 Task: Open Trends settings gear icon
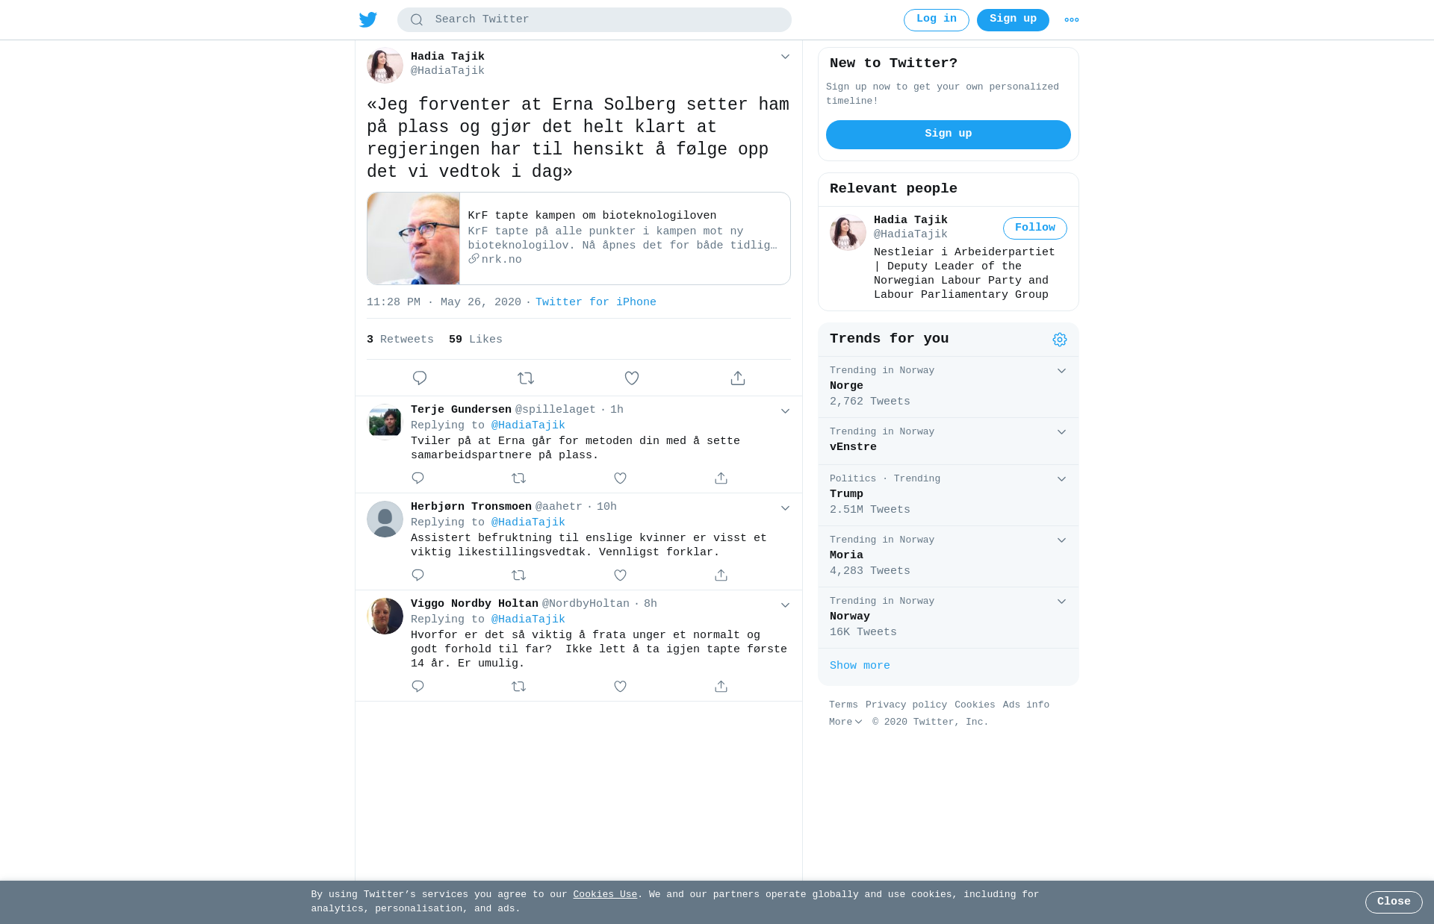pos(1060,340)
